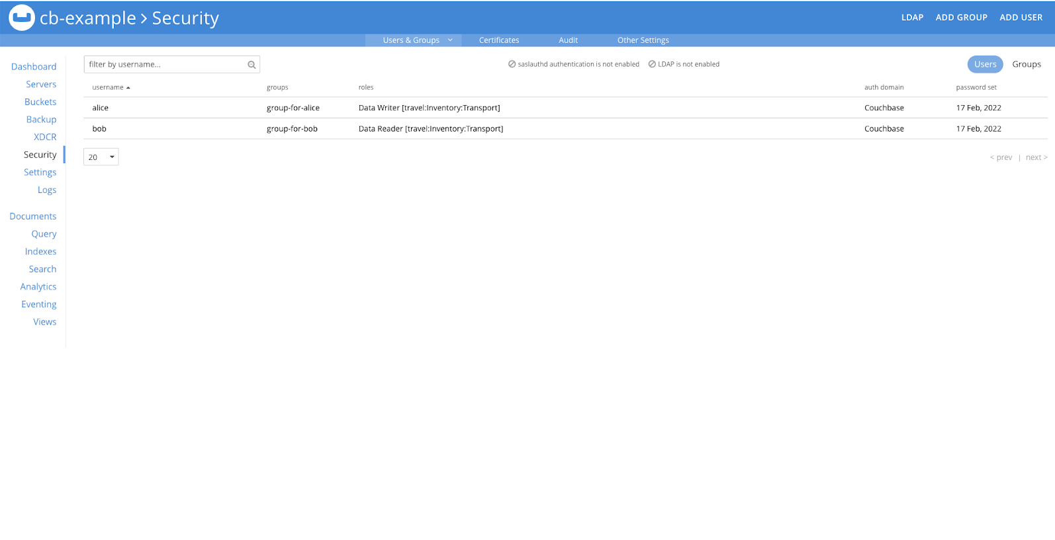Screen dimensions: 1055x540
Task: Focus the filter by username field
Action: tap(165, 65)
